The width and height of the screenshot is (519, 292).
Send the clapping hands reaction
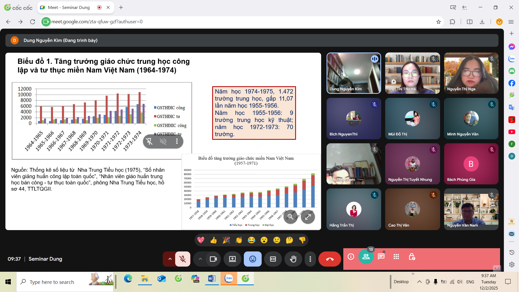(239, 240)
